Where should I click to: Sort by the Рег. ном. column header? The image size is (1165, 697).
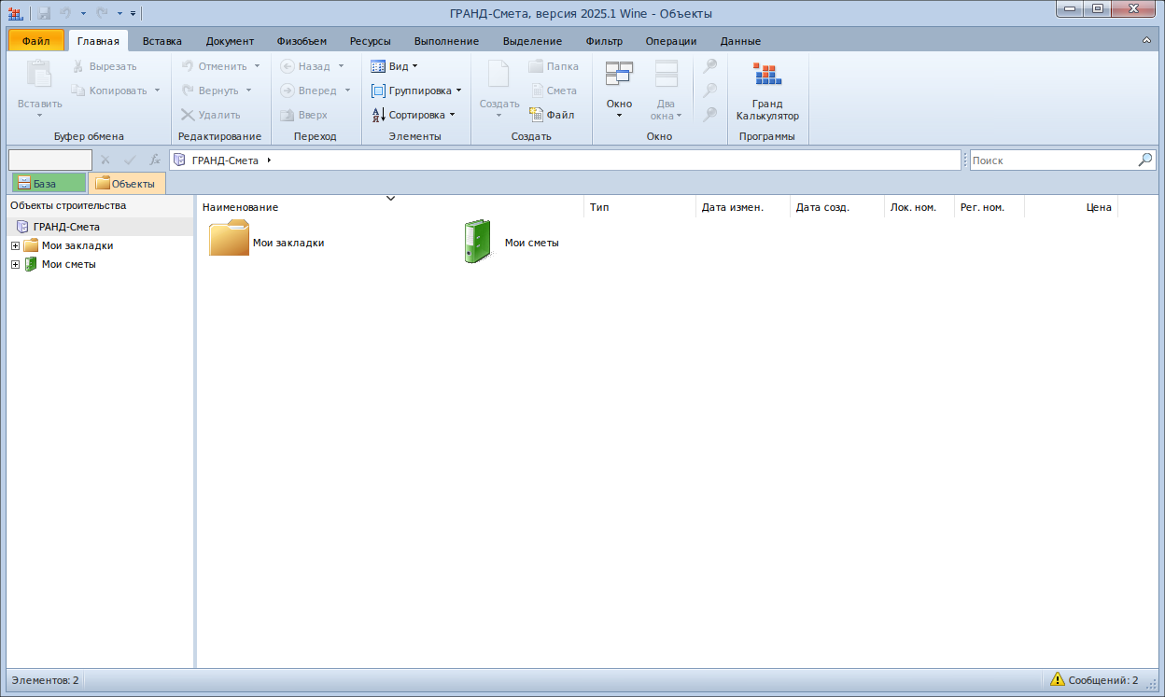[x=990, y=207]
